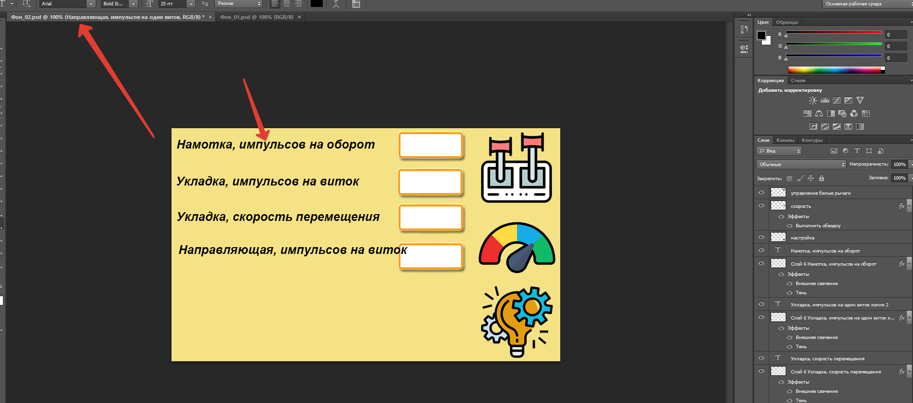This screenshot has width=913, height=403.
Task: Lock image pixels with brush icon
Action: (800, 178)
